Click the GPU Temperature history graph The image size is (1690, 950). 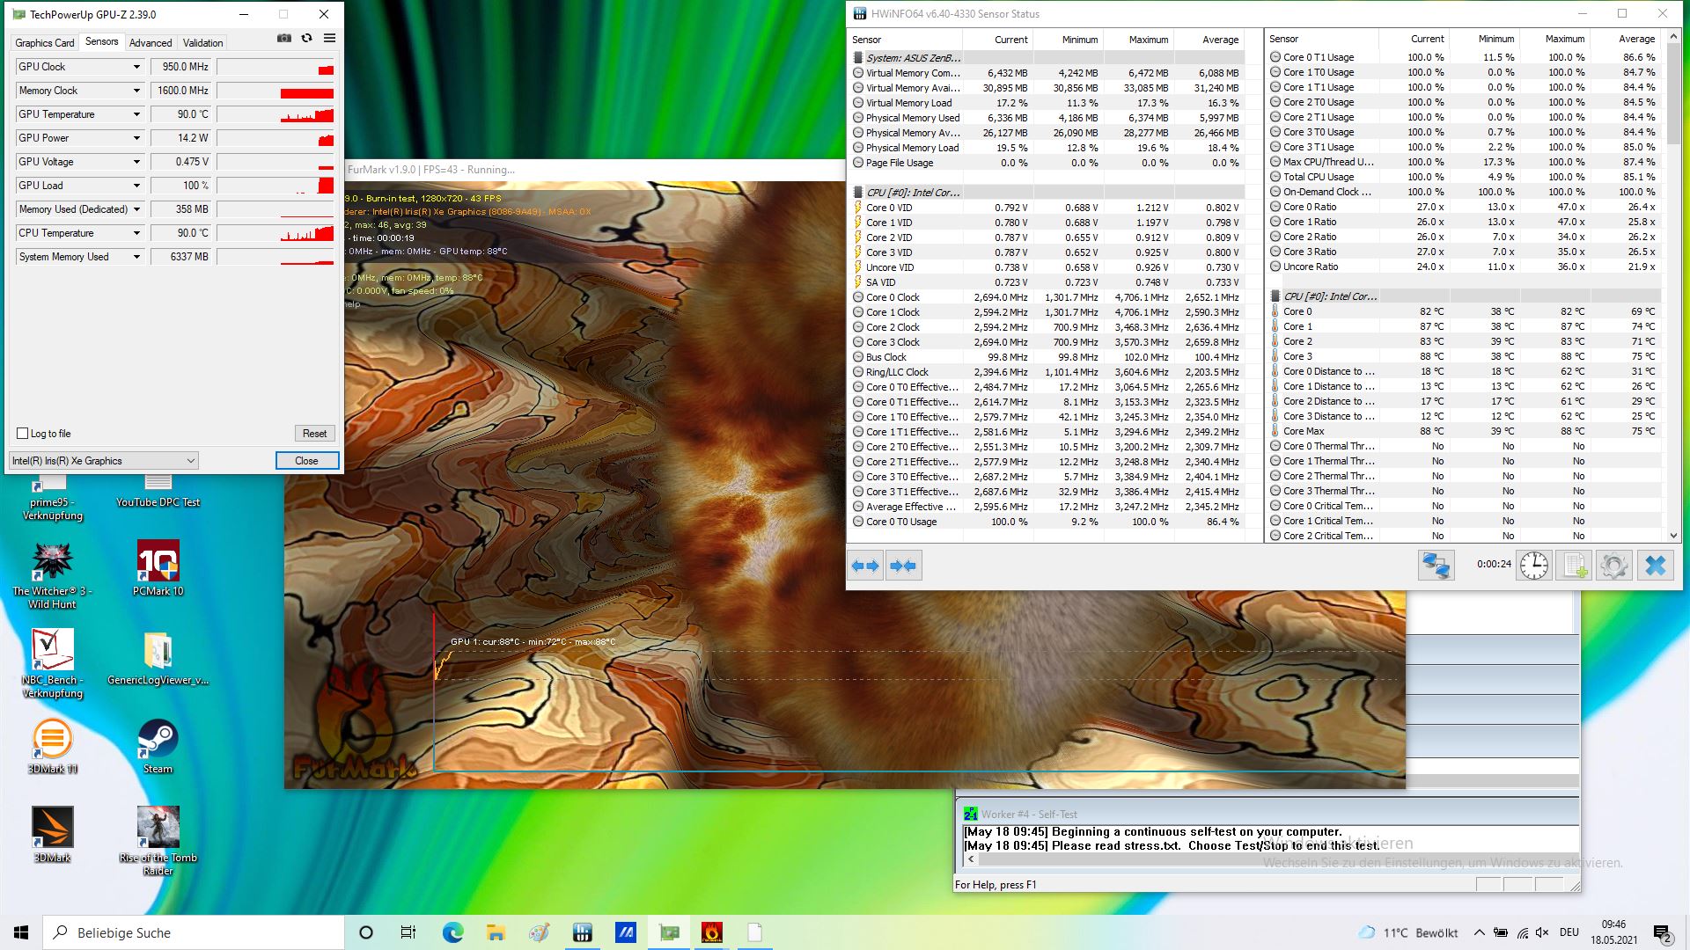(x=276, y=114)
